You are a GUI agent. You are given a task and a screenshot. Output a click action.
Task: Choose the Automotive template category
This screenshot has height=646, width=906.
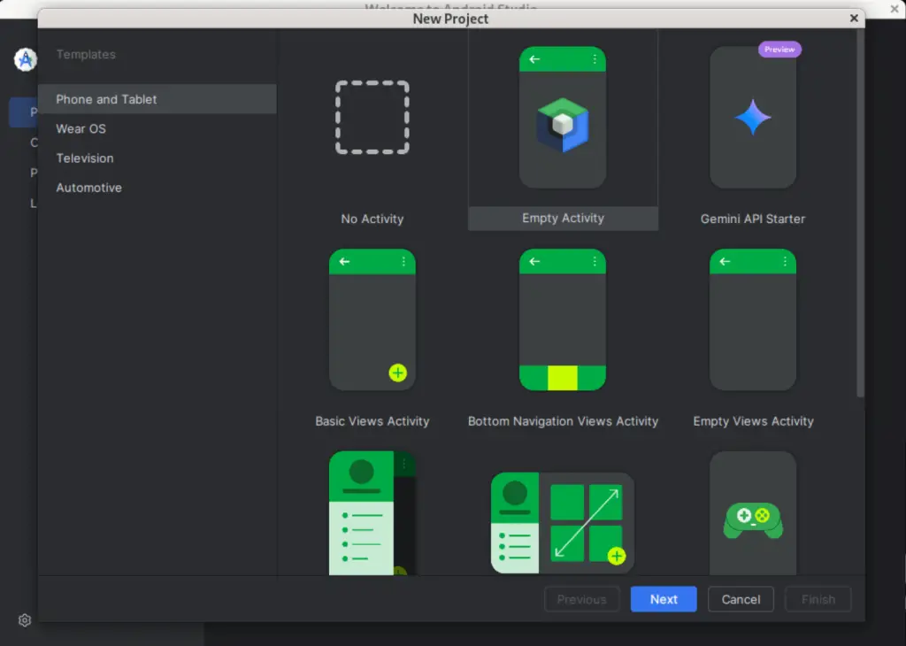pos(88,188)
